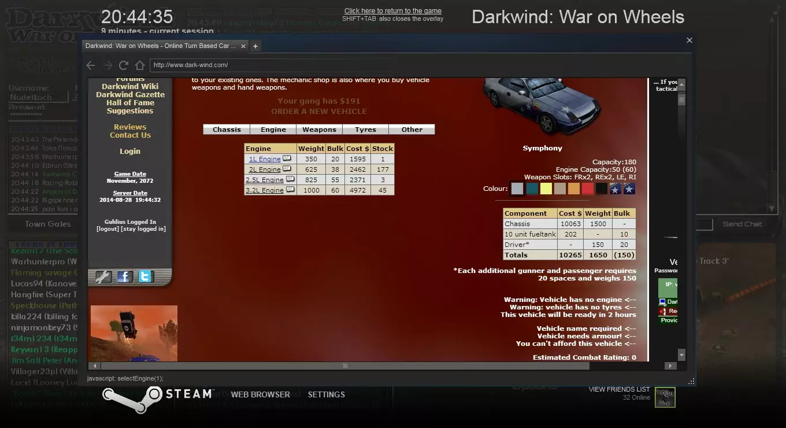Click the browser forward arrow
Screen dimensions: 786x428
pos(107,65)
